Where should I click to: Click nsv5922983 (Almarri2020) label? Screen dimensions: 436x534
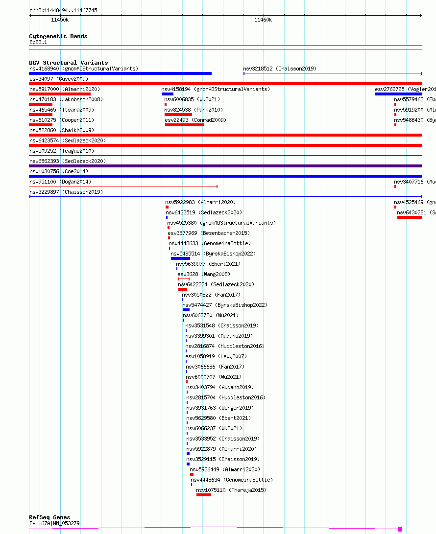coord(200,202)
